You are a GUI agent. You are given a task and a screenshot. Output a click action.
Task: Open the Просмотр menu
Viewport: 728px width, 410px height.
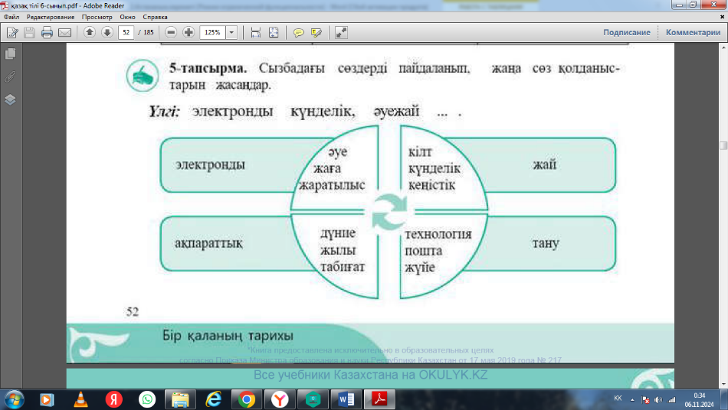97,17
